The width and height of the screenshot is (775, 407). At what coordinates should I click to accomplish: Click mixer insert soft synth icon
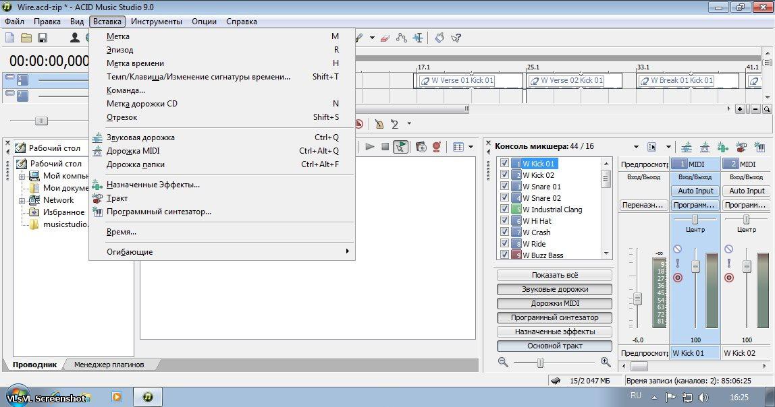[759, 146]
